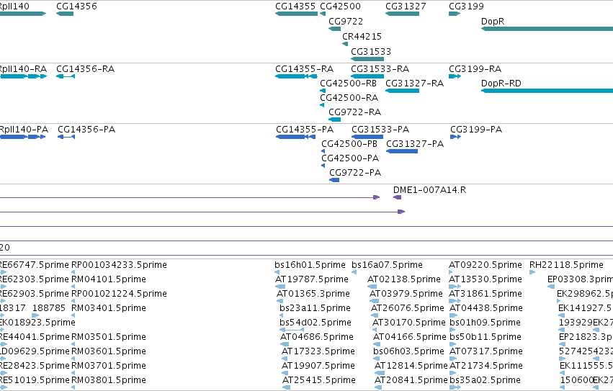Select the AT19787.5prime EST label
Image resolution: width=613 pixels, height=391 pixels.
click(312, 279)
